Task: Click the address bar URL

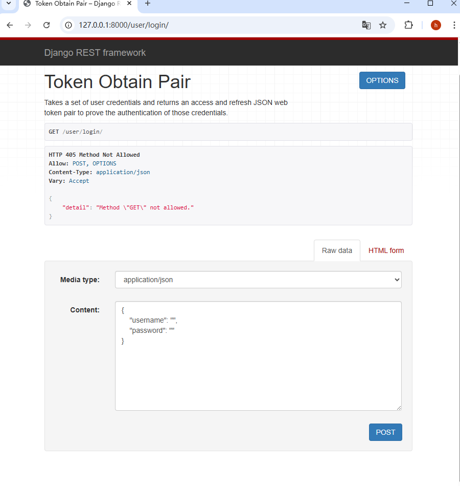Action: pyautogui.click(x=124, y=25)
